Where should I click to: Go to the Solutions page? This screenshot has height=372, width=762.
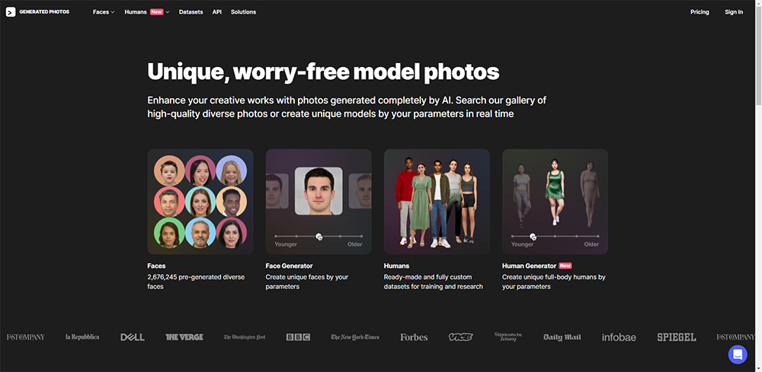(243, 12)
